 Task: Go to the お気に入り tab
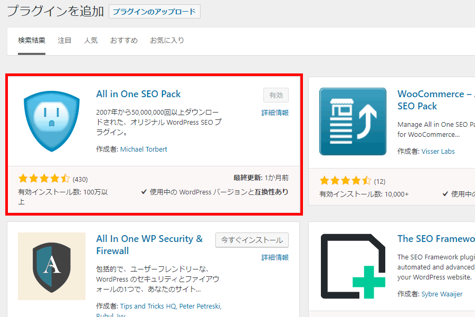click(x=167, y=41)
